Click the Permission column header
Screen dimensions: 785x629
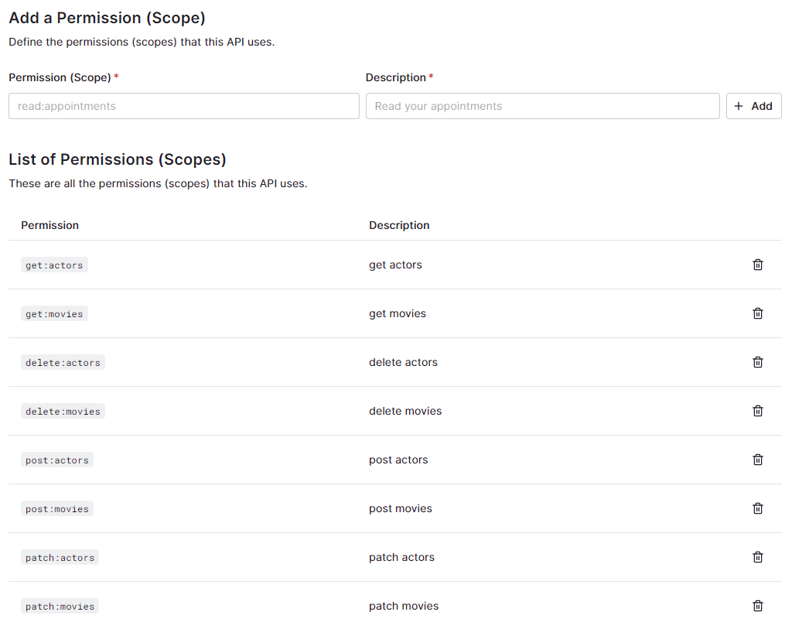(50, 225)
